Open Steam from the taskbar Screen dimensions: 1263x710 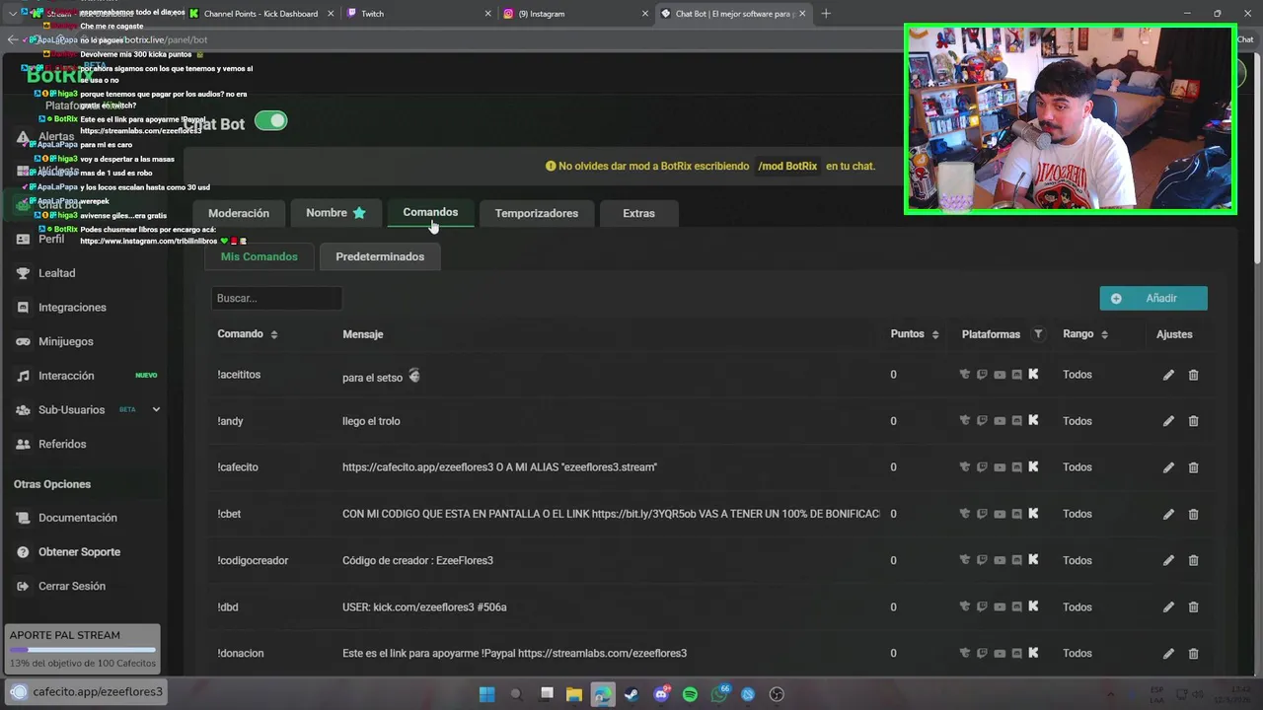631,694
